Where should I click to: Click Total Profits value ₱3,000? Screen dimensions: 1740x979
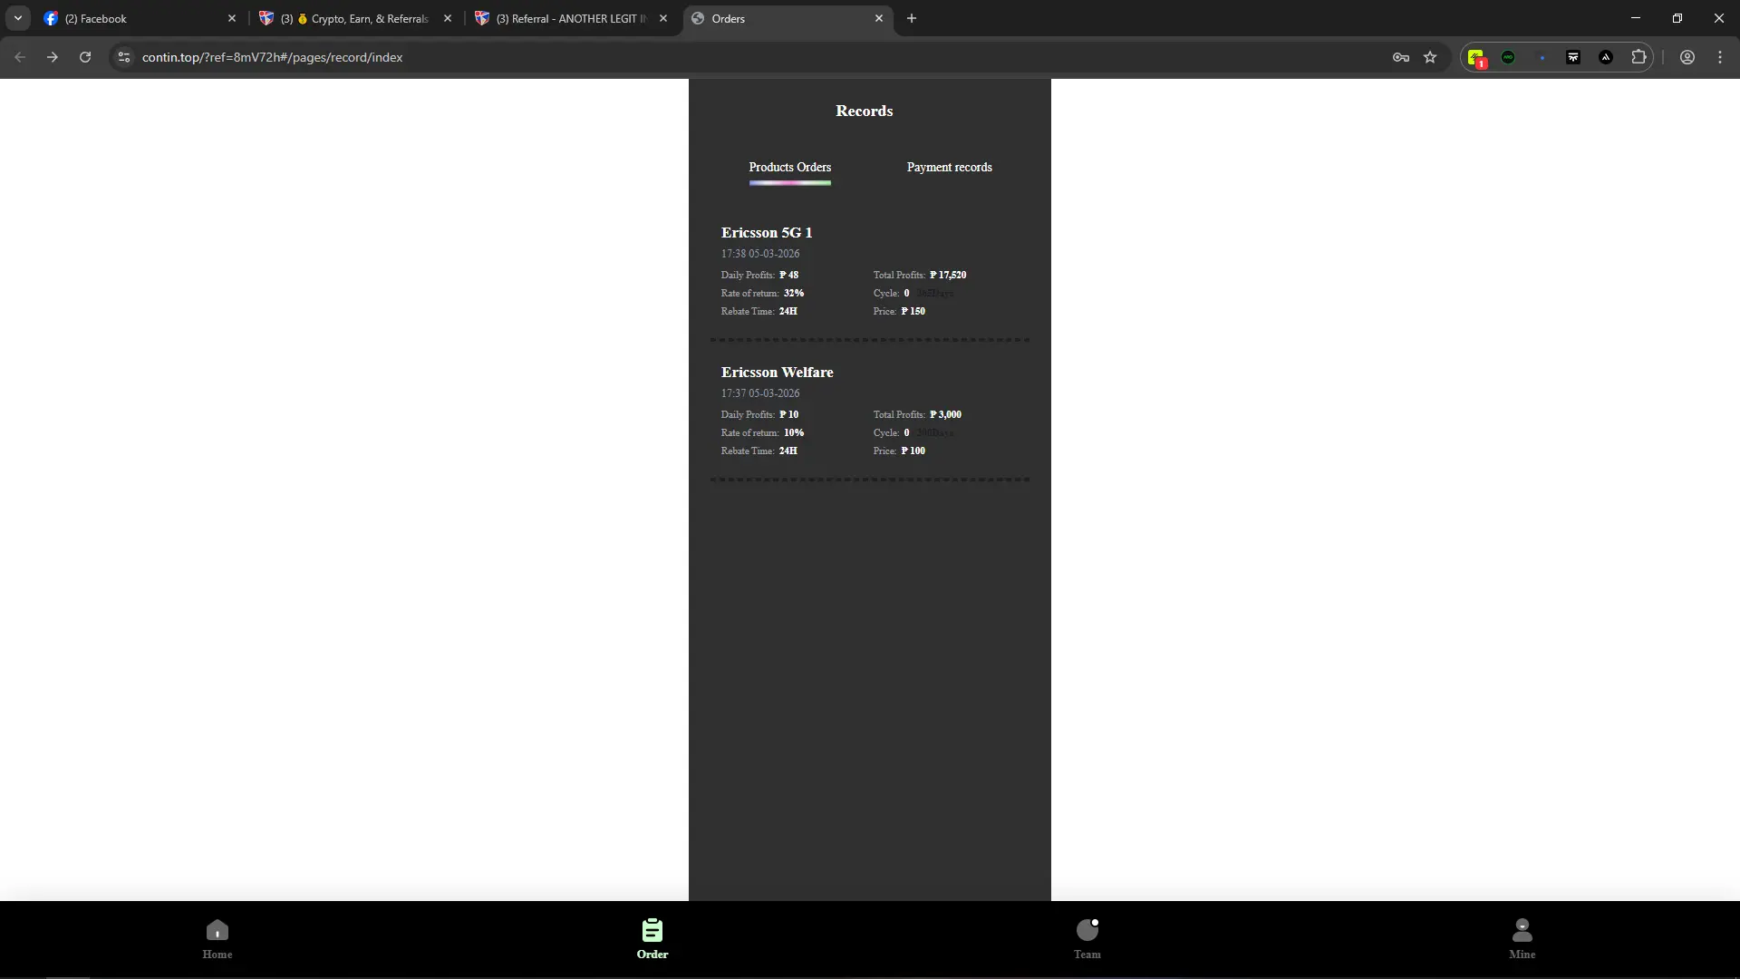click(x=945, y=414)
